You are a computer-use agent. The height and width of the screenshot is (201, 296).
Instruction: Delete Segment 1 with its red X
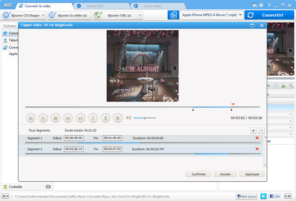click(x=257, y=138)
